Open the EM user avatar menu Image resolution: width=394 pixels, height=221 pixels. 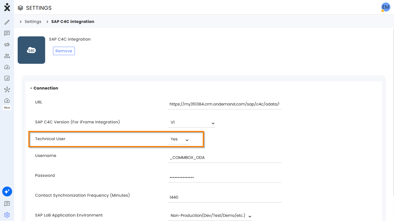pos(386,7)
